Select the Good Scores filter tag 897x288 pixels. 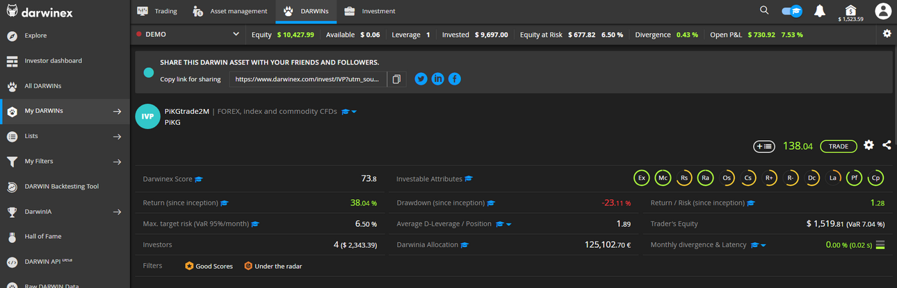click(209, 266)
